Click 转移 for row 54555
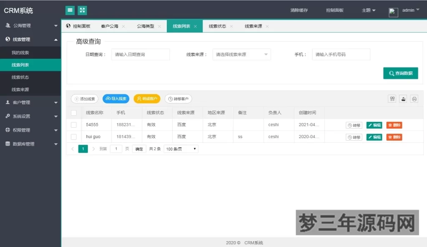 (x=354, y=125)
